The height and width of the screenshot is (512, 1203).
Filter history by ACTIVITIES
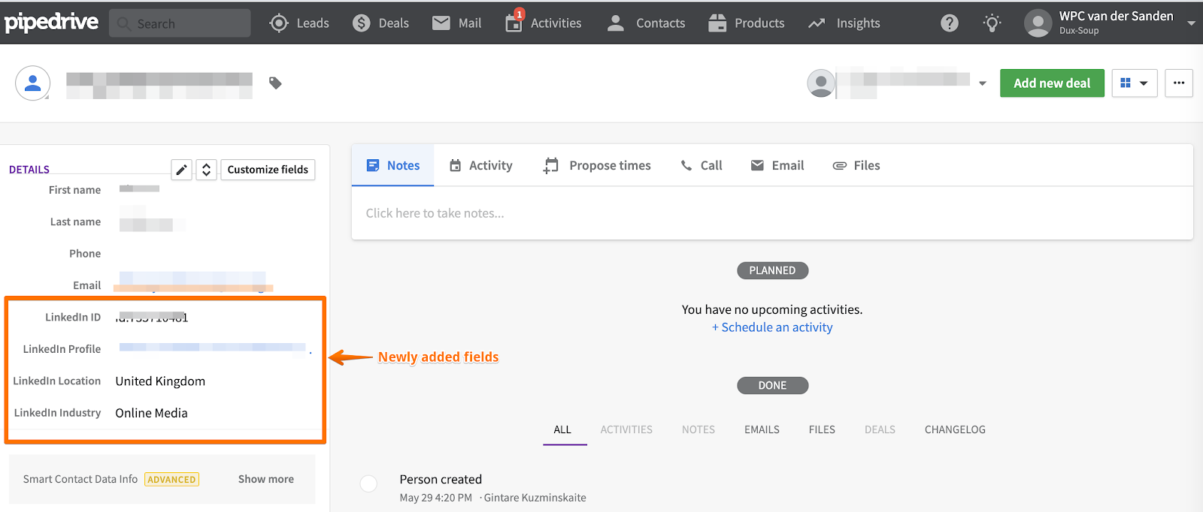[x=626, y=429]
